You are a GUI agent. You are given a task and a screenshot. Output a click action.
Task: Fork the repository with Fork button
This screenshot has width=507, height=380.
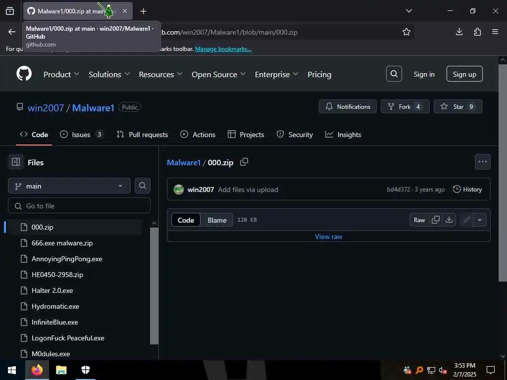click(405, 106)
